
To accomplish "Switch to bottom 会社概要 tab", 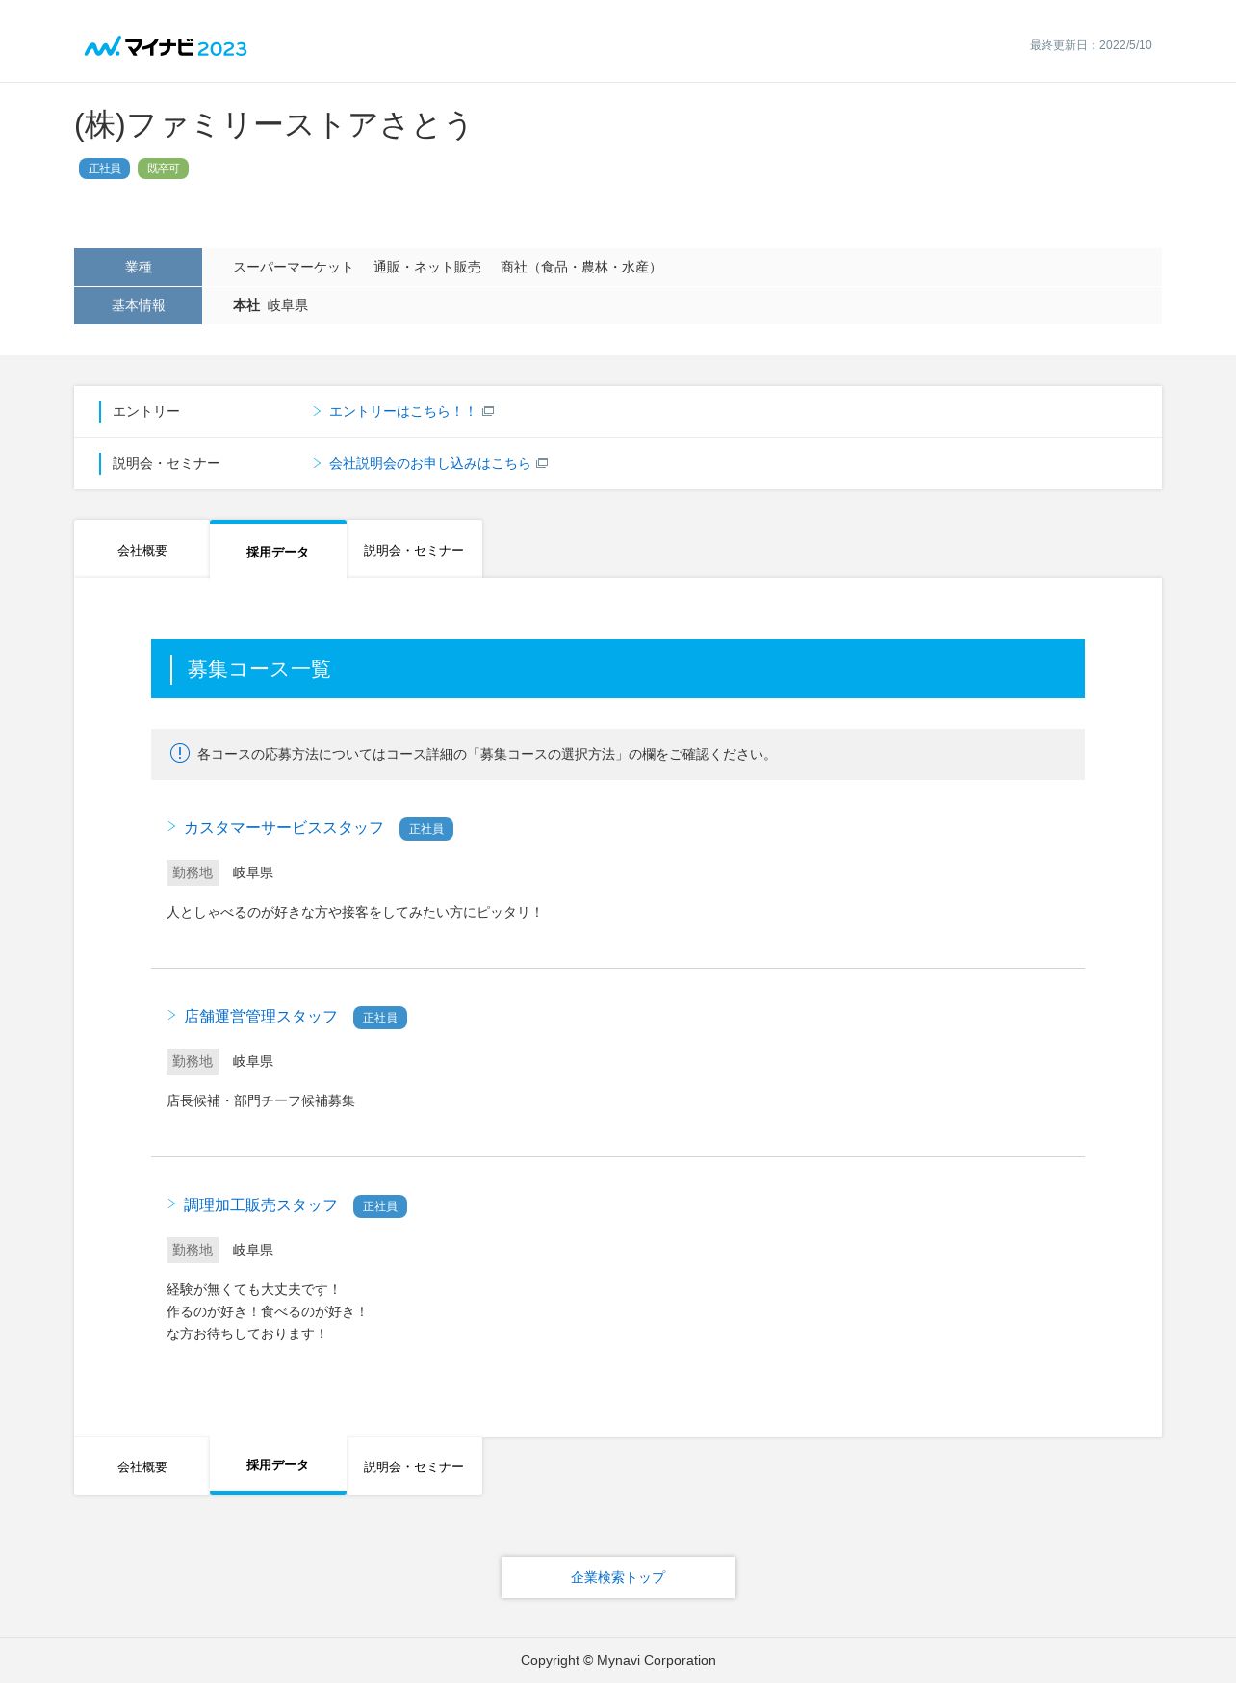I will 142,1466.
